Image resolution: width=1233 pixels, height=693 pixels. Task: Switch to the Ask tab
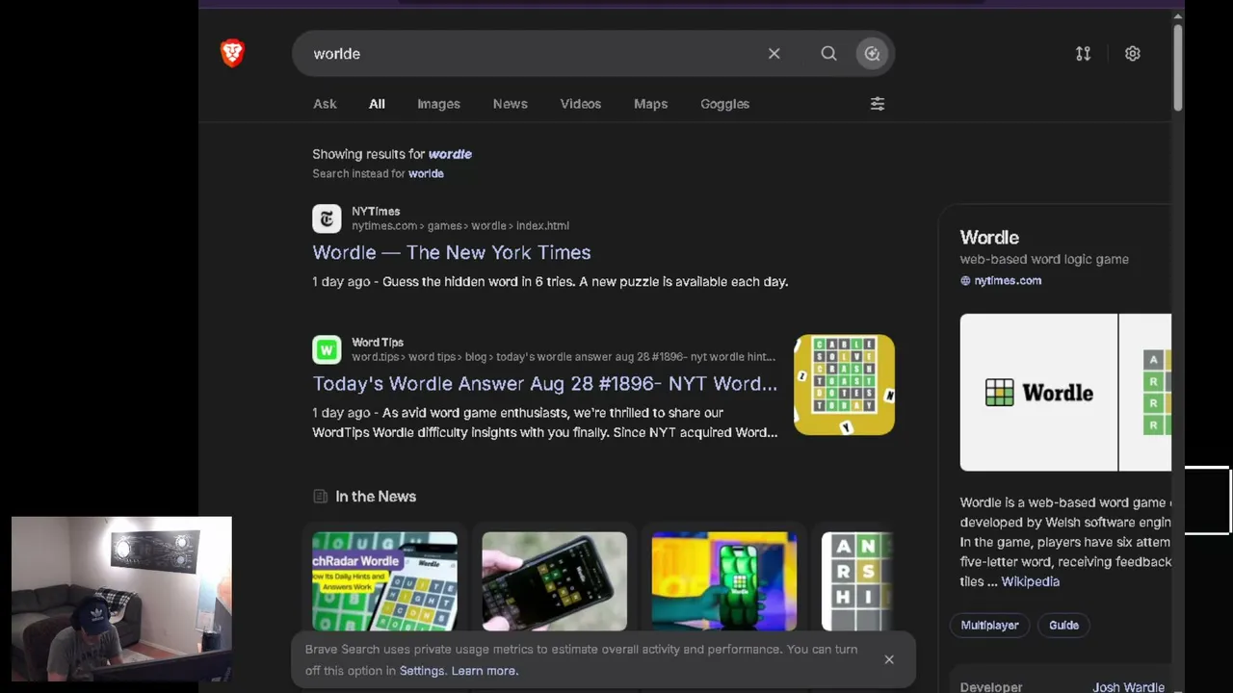(x=325, y=104)
